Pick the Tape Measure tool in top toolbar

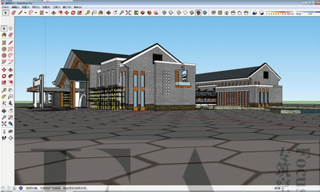coord(88,13)
